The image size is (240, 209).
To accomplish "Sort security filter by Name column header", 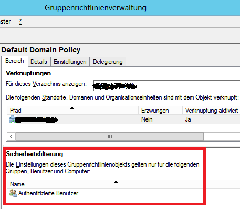I will 116,184.
